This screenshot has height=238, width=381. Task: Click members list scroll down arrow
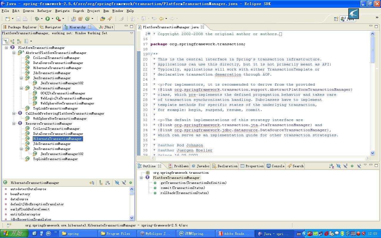[132, 218]
